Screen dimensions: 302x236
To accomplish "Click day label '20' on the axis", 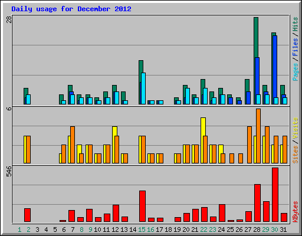I will tap(186, 230).
